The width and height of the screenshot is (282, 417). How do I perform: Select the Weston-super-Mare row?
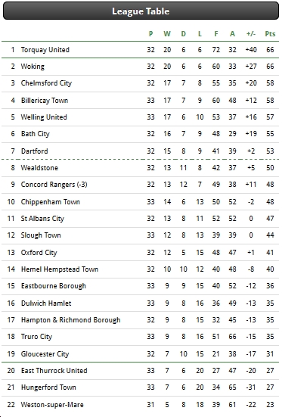point(141,404)
